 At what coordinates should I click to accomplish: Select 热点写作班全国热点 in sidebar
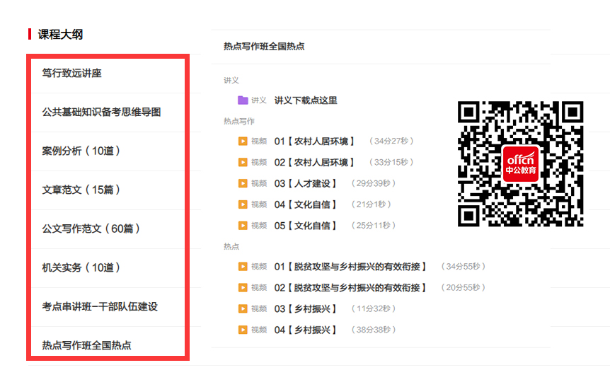[x=86, y=346]
